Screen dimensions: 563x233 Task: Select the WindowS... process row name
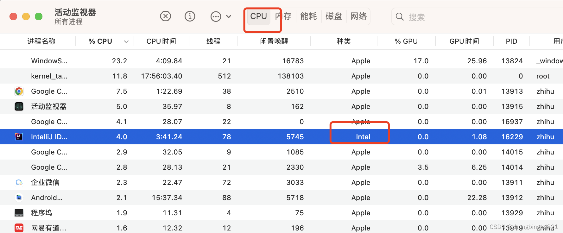[x=49, y=61]
